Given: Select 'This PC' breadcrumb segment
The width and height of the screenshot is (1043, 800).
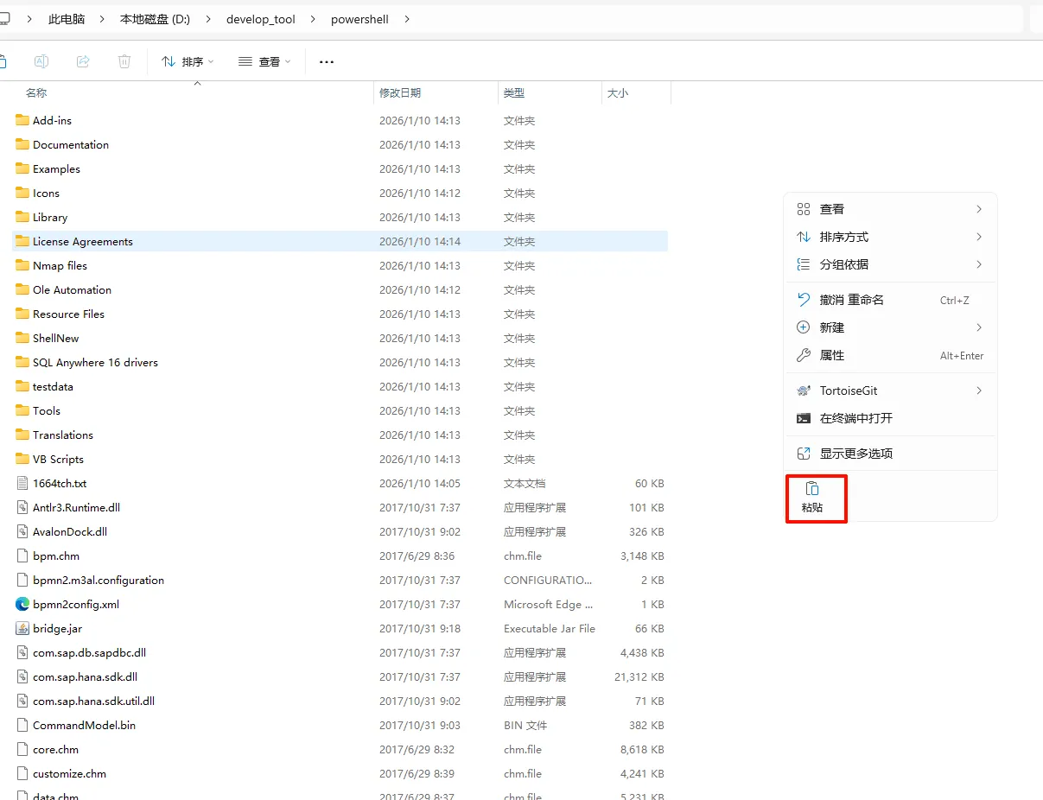Looking at the screenshot, I should pyautogui.click(x=67, y=19).
